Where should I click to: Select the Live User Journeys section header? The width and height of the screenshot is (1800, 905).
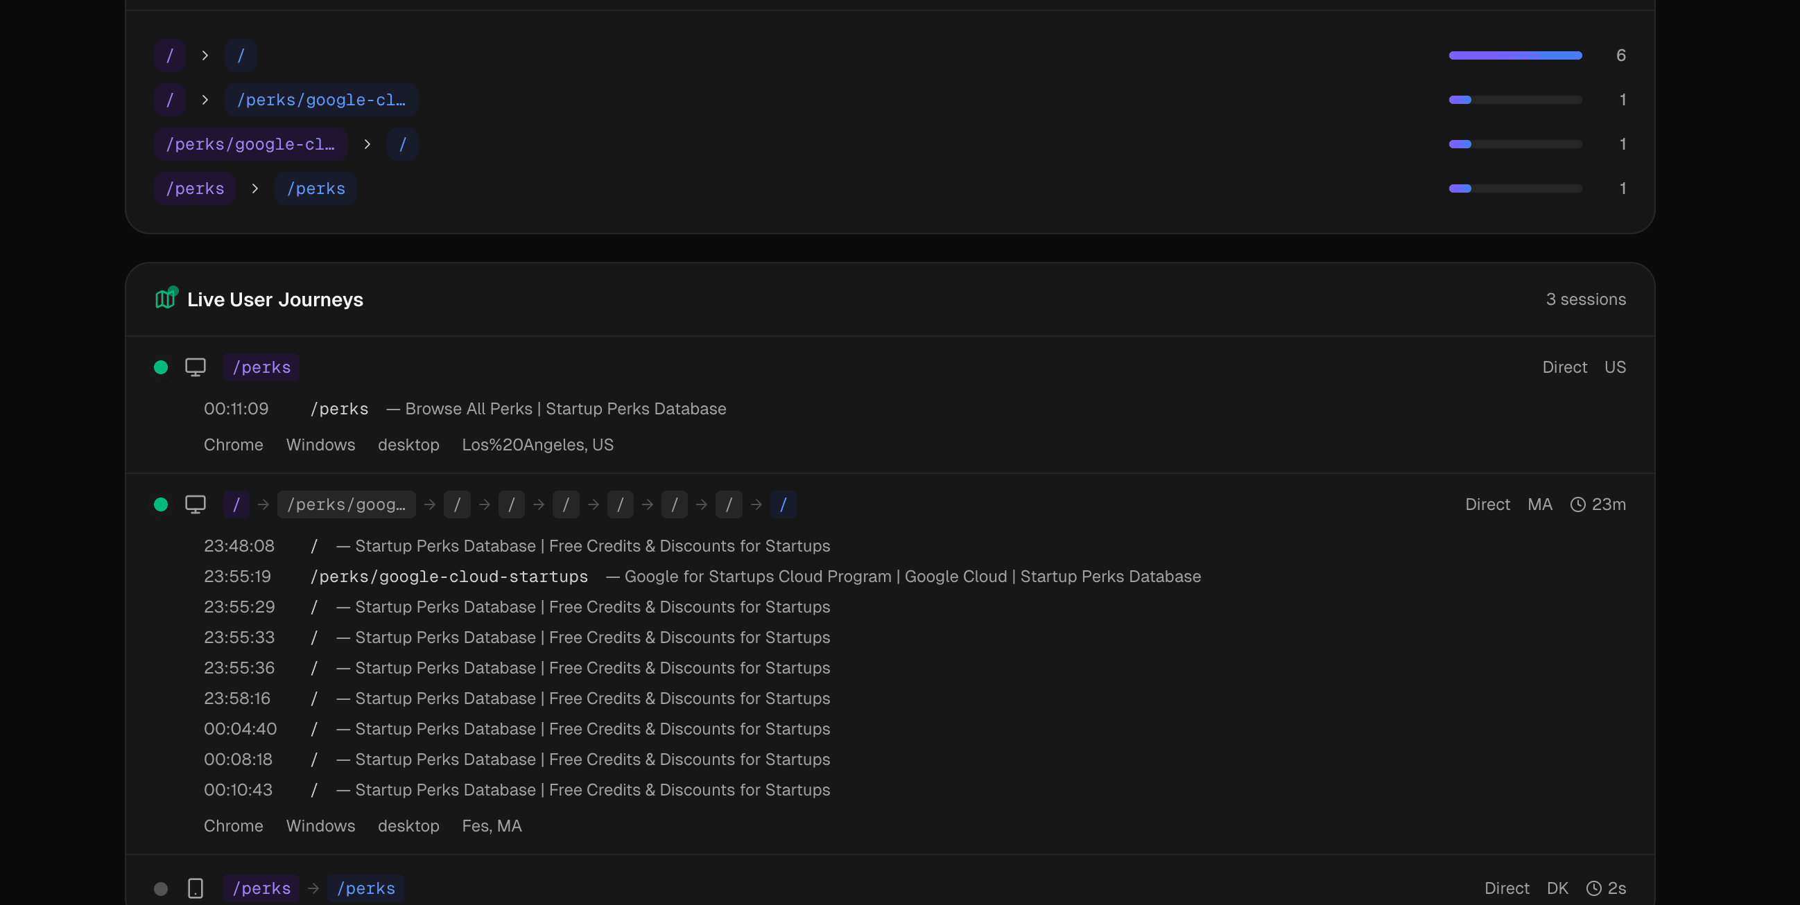point(274,299)
